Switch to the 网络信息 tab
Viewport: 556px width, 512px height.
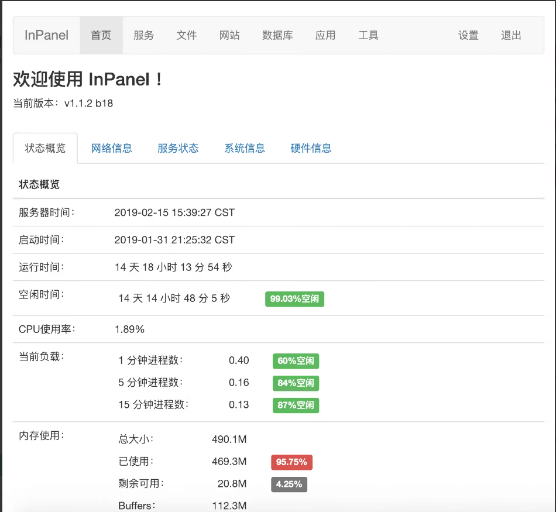tap(111, 148)
